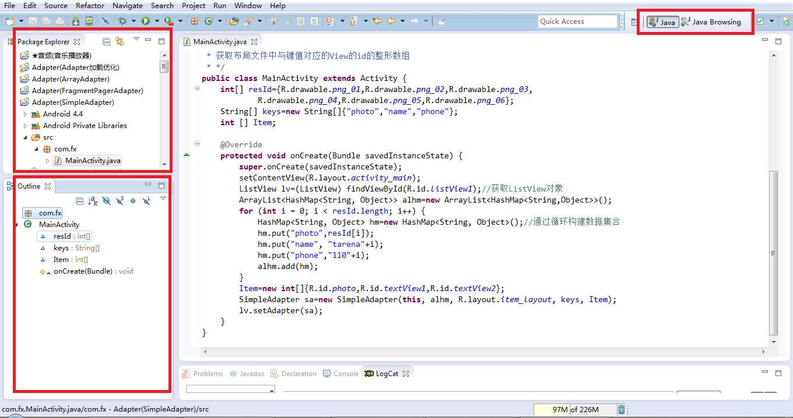Click the Debug bug icon
Screen dimensions: 793x418
[x=122, y=21]
